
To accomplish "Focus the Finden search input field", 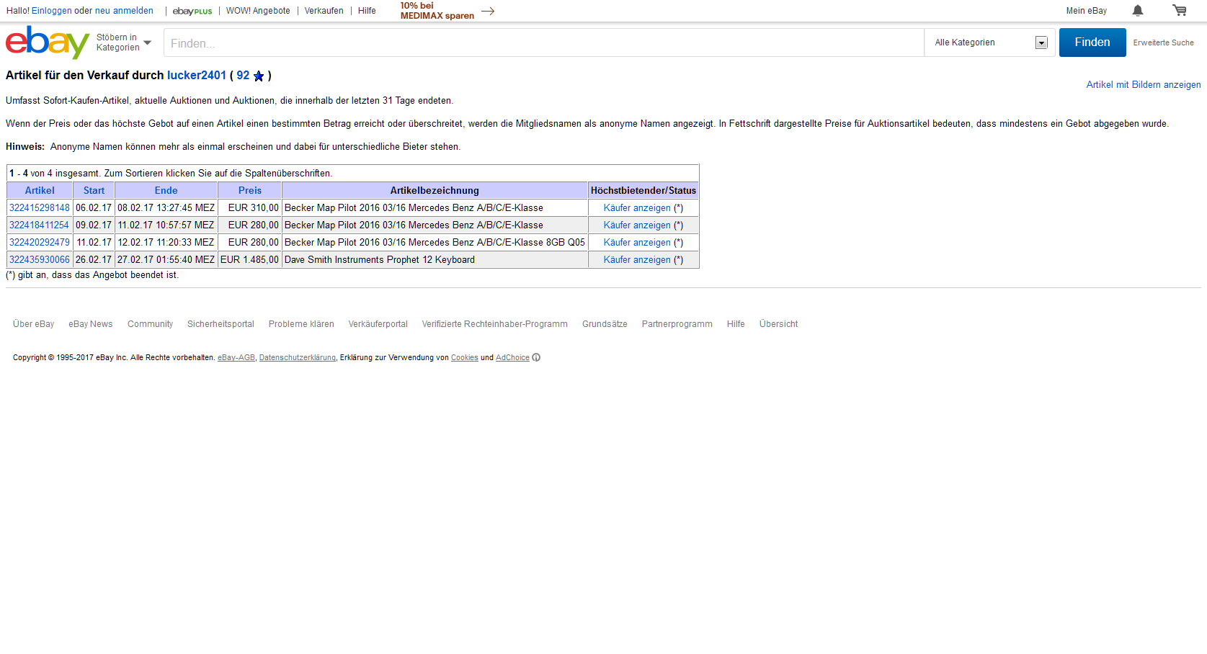I will pyautogui.click(x=543, y=43).
